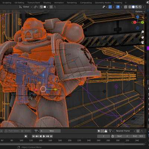This screenshot has width=149, height=149.
Task: Switch to the Animation workspace tab
Action: (59, 3)
